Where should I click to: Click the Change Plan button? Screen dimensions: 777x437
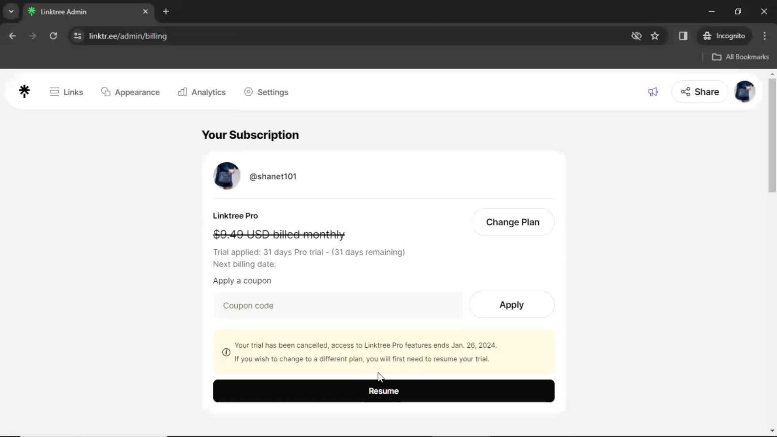(x=513, y=222)
